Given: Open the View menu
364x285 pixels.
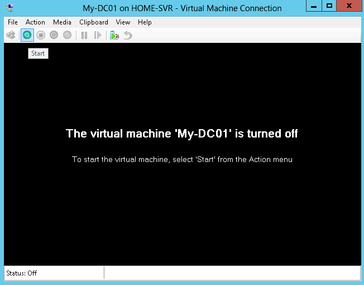Looking at the screenshot, I should pos(123,22).
